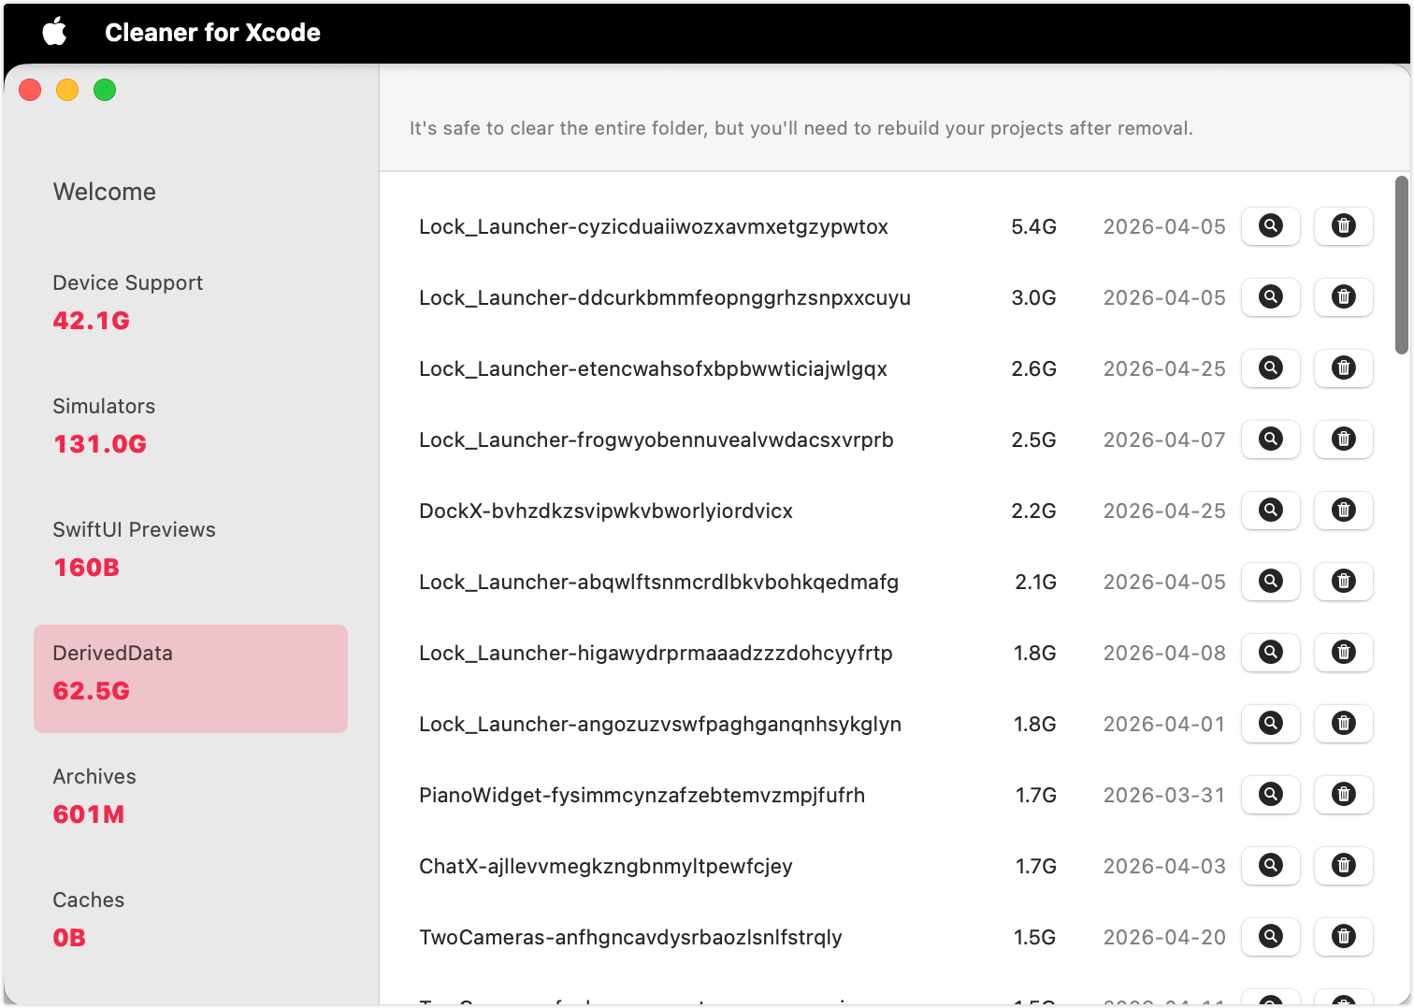
Task: Click the date 2026-04-03
Action: [1164, 867]
